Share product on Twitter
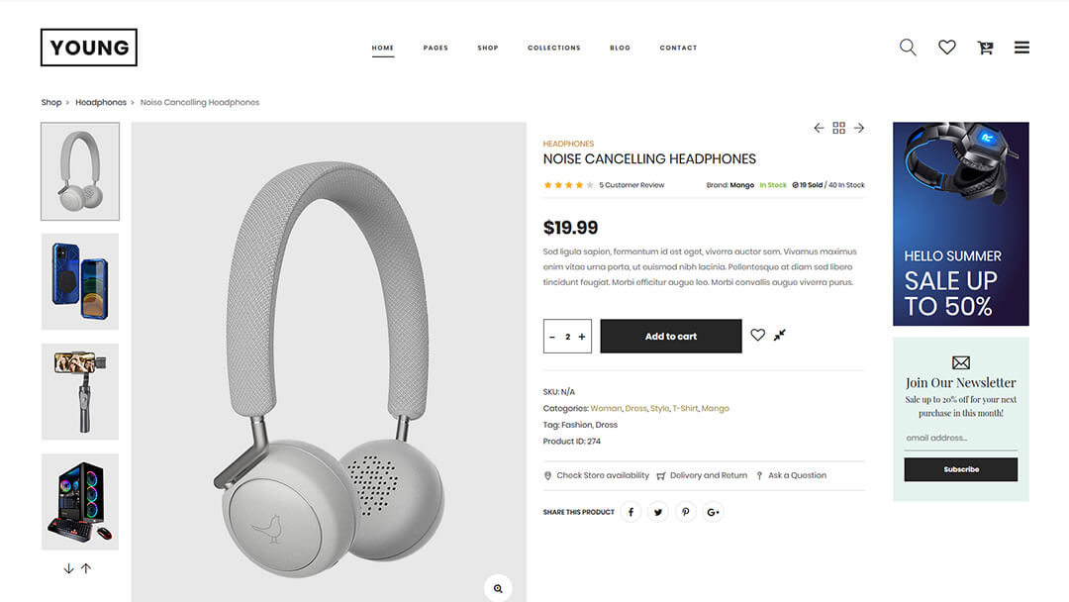 point(658,512)
